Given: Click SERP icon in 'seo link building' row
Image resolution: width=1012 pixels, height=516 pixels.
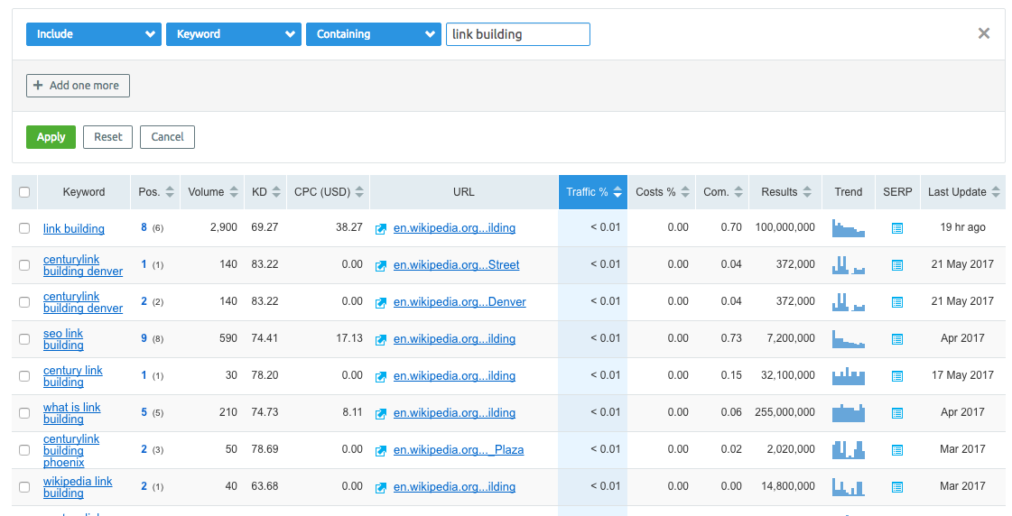Looking at the screenshot, I should click(x=896, y=339).
